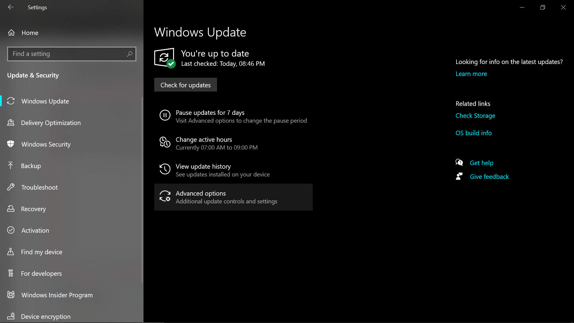Screen dimensions: 574x323
Task: Click the Advanced options gear-sync icon
Action: tap(165, 196)
